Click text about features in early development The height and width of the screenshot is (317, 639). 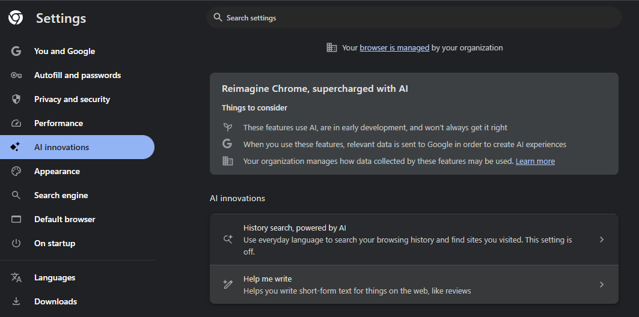coord(375,127)
